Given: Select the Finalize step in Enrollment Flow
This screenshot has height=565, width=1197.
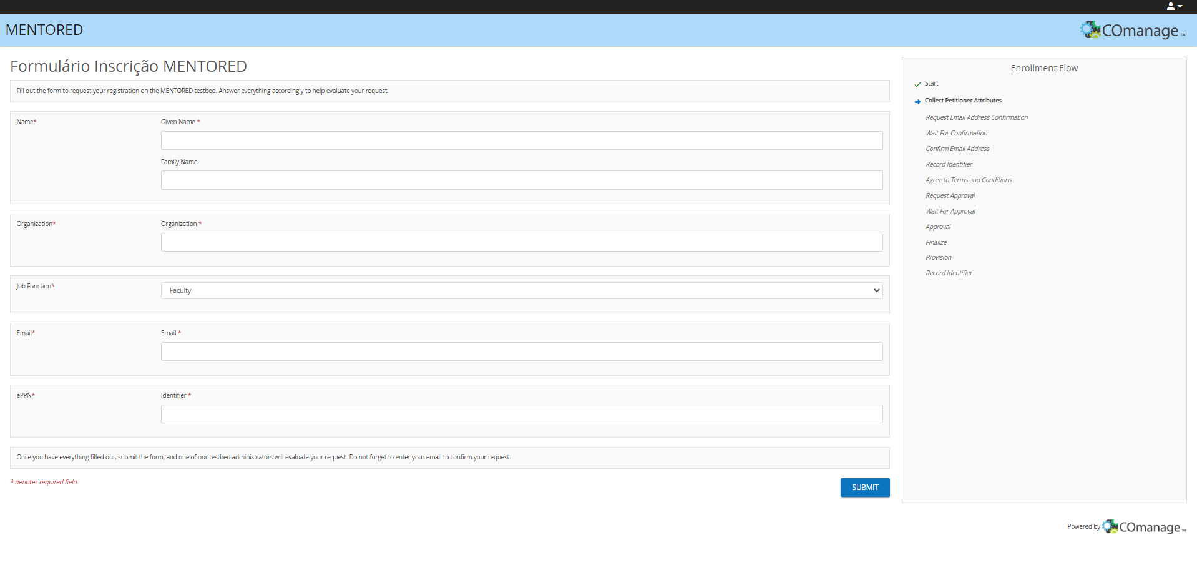Looking at the screenshot, I should pos(936,242).
